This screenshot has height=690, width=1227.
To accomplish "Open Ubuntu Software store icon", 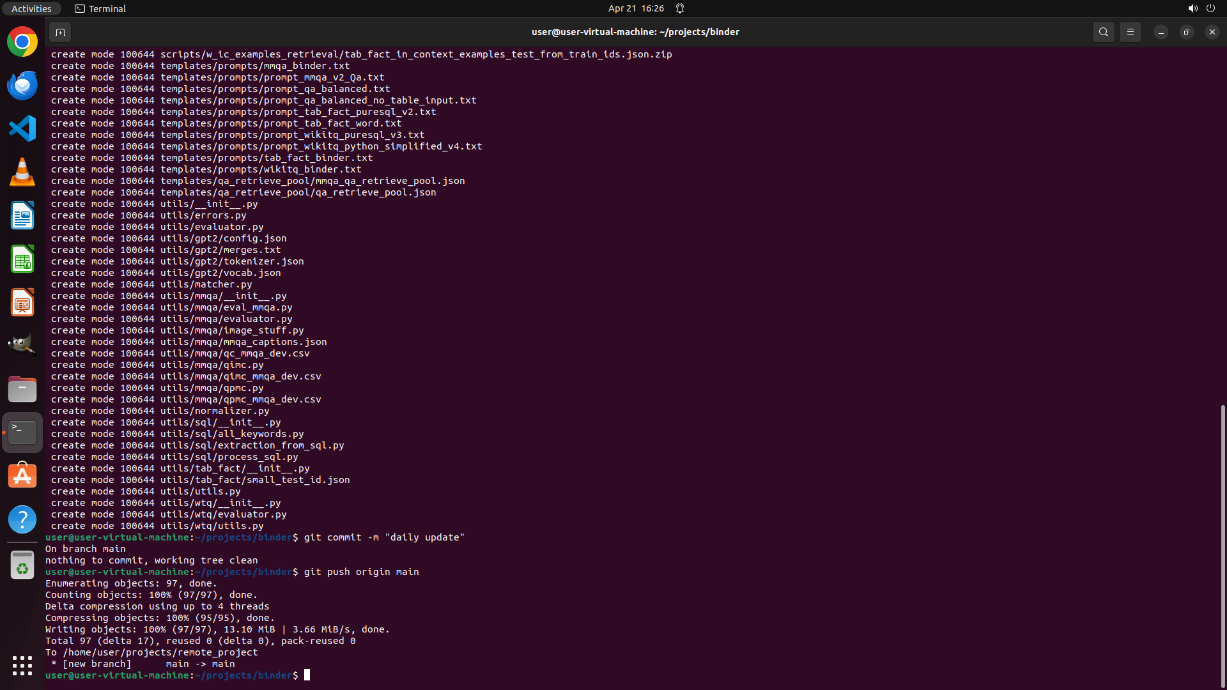I will (x=22, y=476).
